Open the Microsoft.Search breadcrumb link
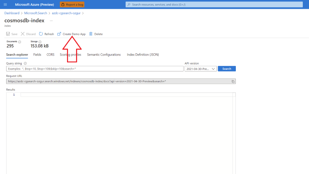This screenshot has width=309, height=174. tap(36, 13)
